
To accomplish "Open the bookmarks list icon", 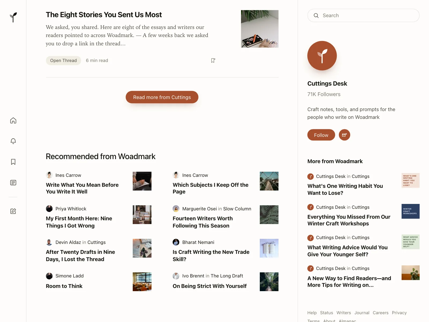I will [x=13, y=162].
